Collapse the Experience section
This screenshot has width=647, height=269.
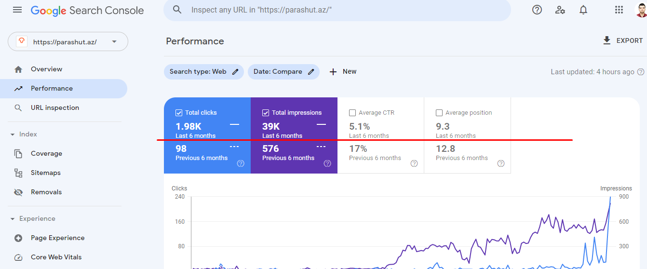pyautogui.click(x=13, y=219)
